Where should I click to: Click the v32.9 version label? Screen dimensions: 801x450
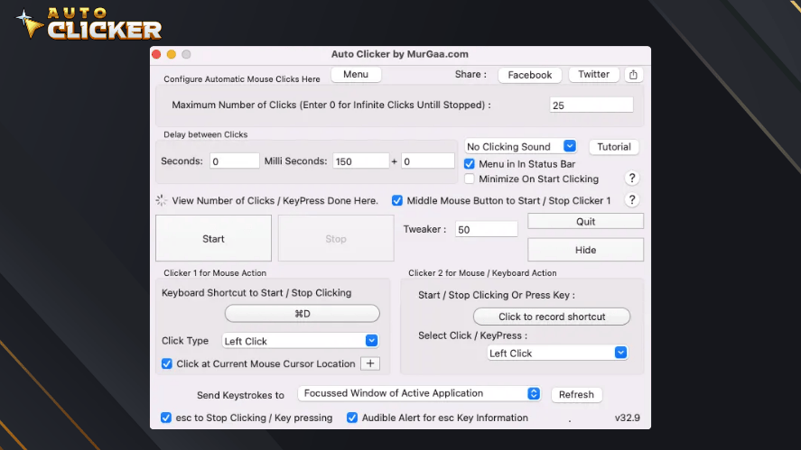[628, 418]
